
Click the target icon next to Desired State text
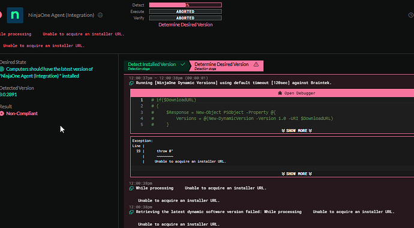coord(2,69)
